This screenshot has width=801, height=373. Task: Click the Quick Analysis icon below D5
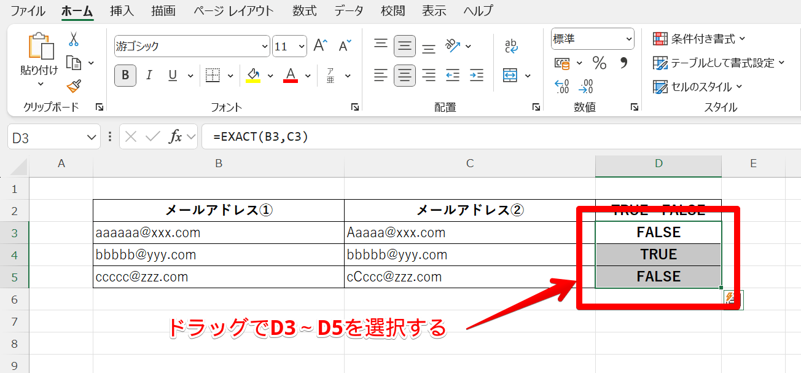coord(733,299)
